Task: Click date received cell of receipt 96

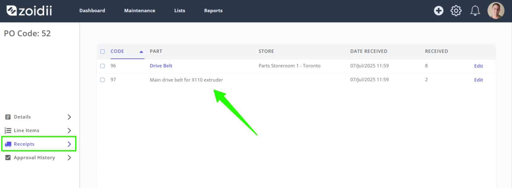Action: tap(369, 66)
